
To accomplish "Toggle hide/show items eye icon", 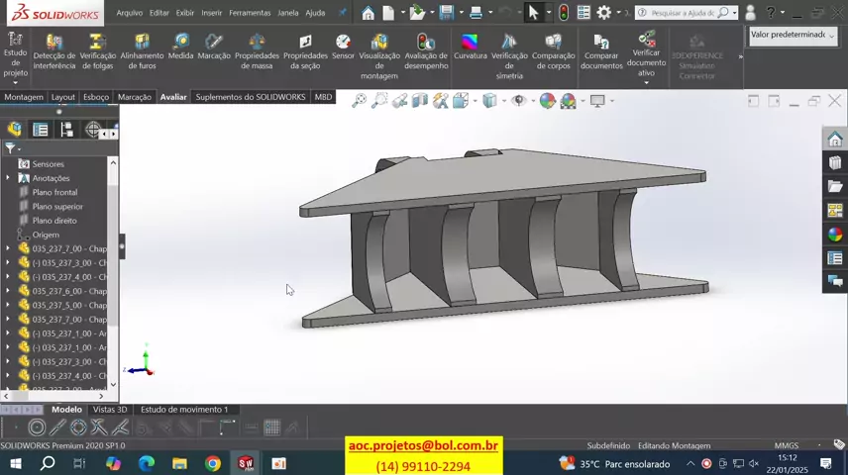I will coord(518,101).
